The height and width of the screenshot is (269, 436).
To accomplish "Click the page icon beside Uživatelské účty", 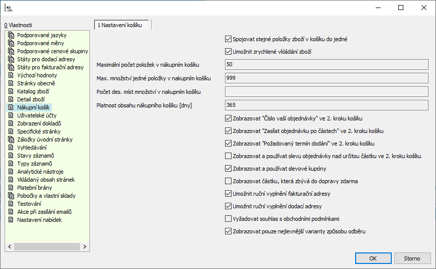I will 11,115.
